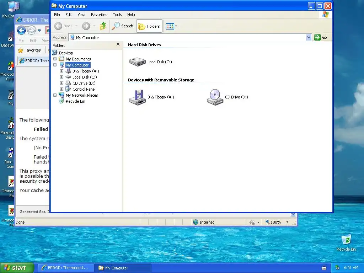The height and width of the screenshot is (273, 364).
Task: Open the Favorites menu in My Computer
Action: [x=99, y=15]
